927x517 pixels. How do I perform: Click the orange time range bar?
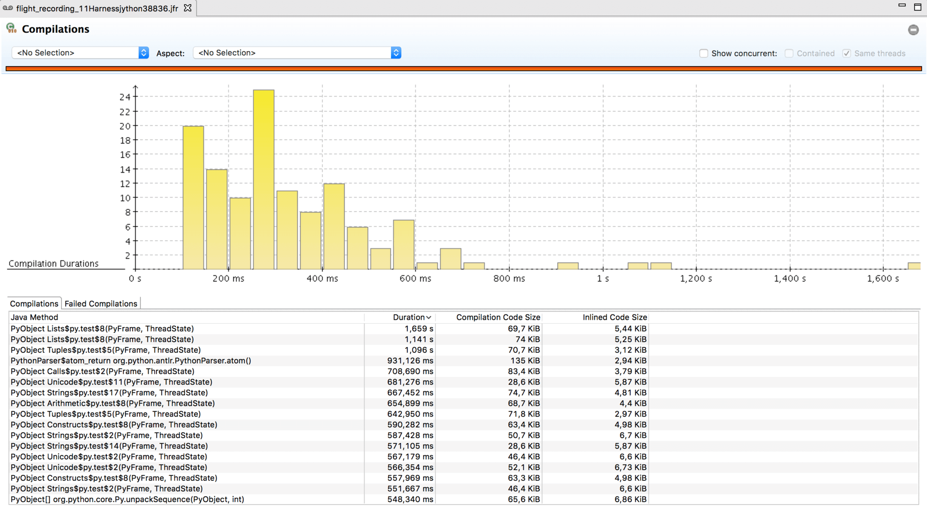point(463,69)
